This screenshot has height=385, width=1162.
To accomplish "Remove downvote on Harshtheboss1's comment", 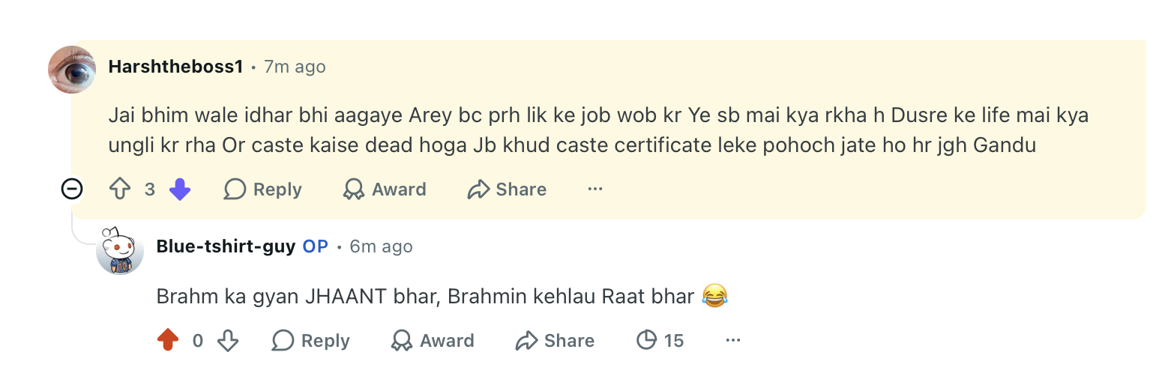I will coord(180,190).
